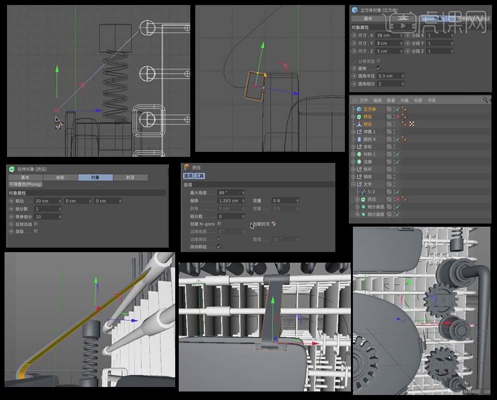497x400 pixels.
Task: Uncheck the 圆角 fillet checkbox
Action: point(379,68)
